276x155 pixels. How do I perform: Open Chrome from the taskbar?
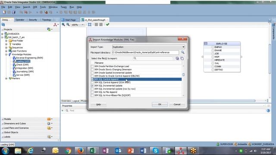68,151
